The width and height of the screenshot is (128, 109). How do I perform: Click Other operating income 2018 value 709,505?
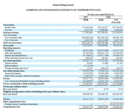104,58
